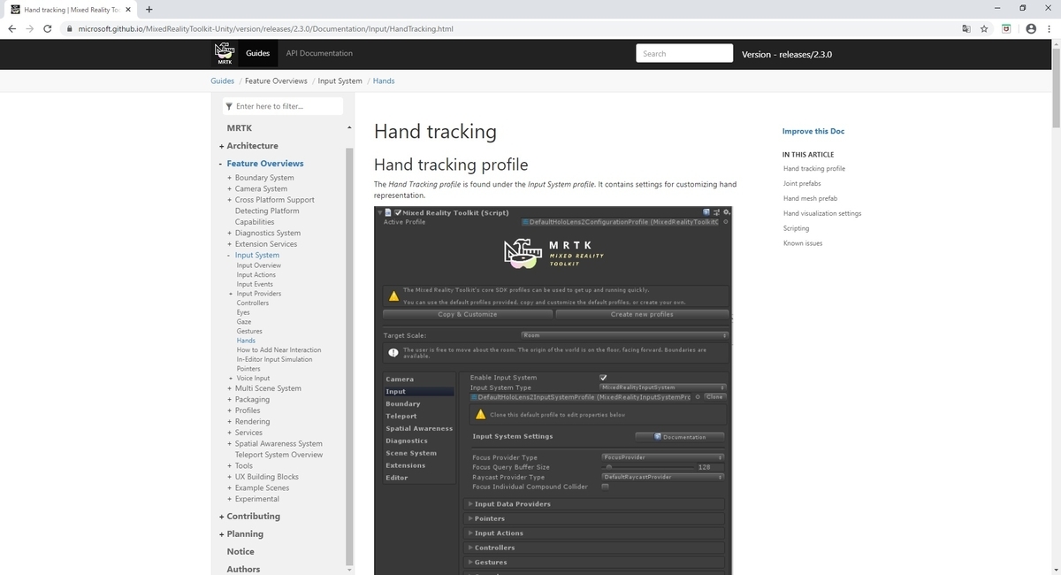Screen dimensions: 1061x575
Task: Click the Search input field
Action: pyautogui.click(x=684, y=53)
